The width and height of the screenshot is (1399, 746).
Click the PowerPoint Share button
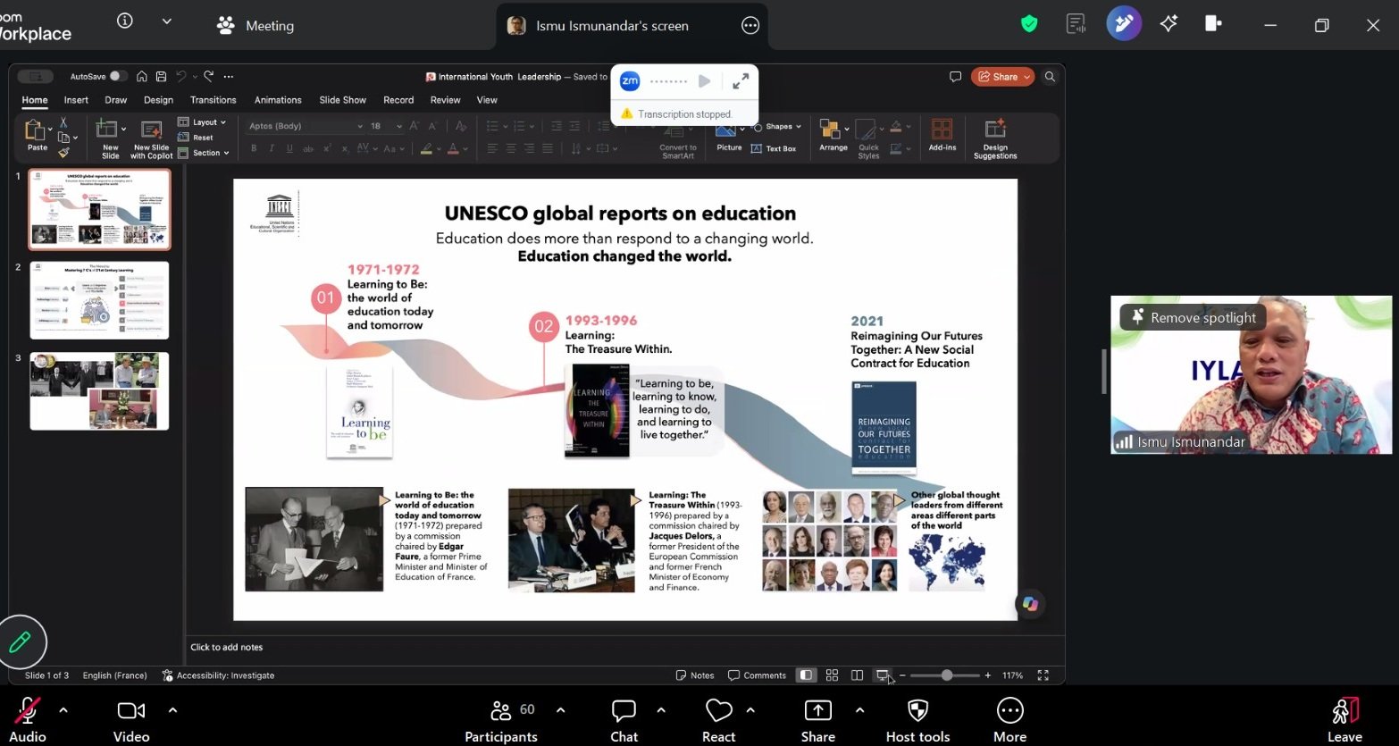click(1002, 77)
